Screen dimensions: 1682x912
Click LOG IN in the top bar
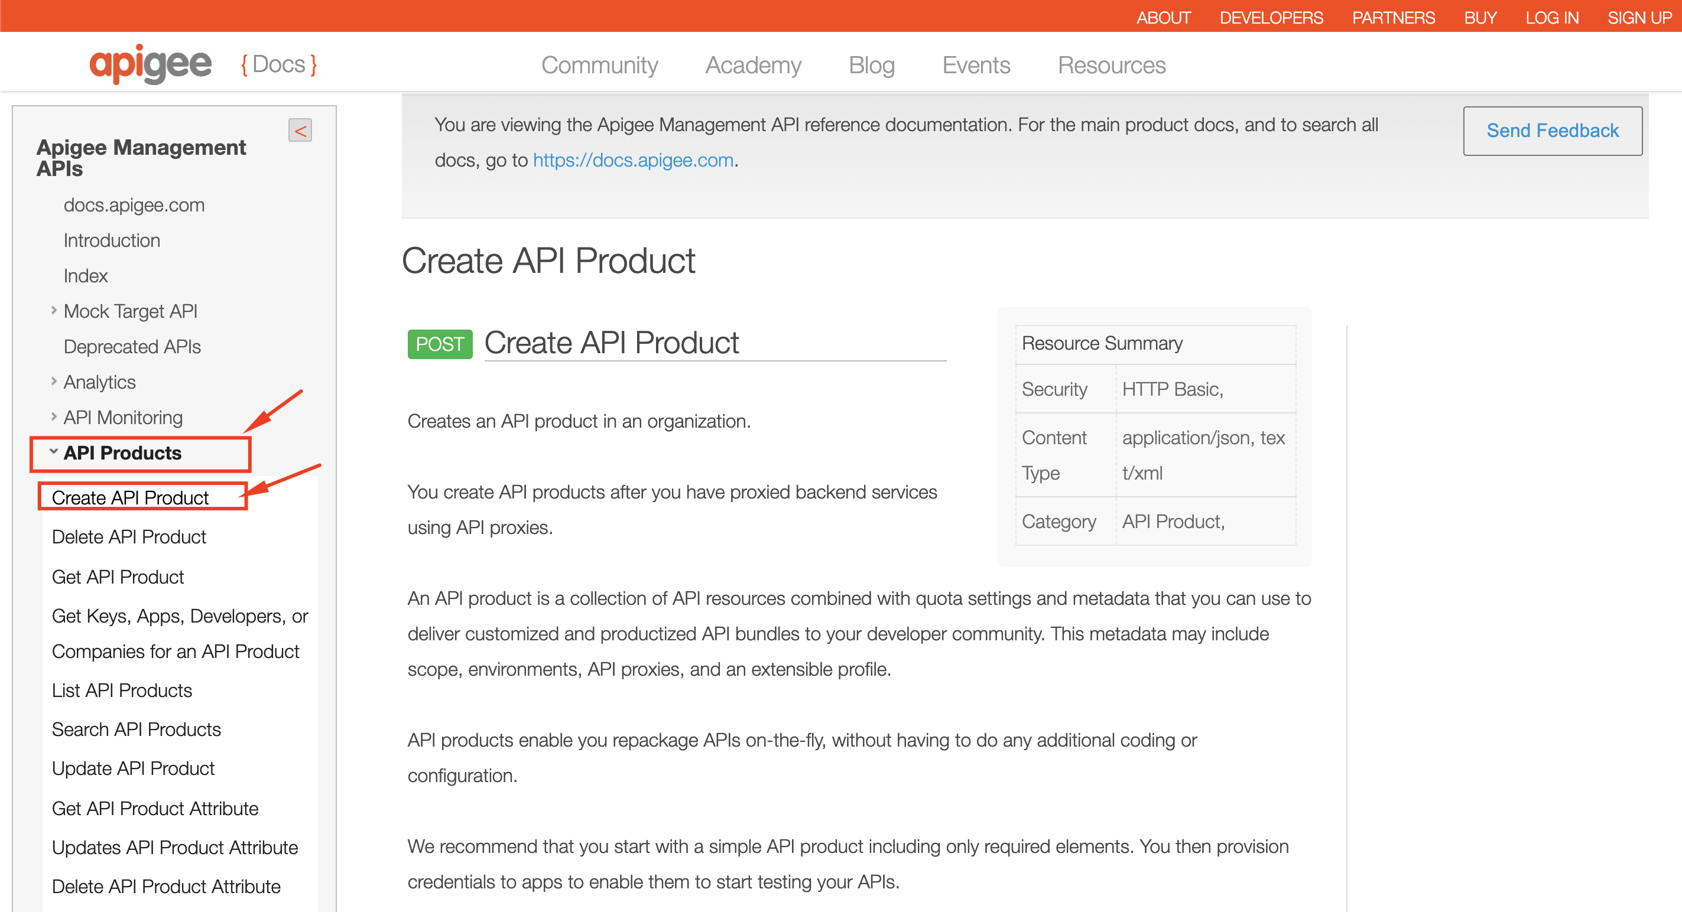[x=1552, y=18]
